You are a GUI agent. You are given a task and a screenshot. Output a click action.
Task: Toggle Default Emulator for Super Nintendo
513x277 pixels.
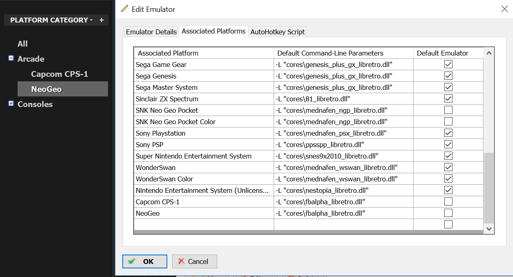[x=448, y=156]
